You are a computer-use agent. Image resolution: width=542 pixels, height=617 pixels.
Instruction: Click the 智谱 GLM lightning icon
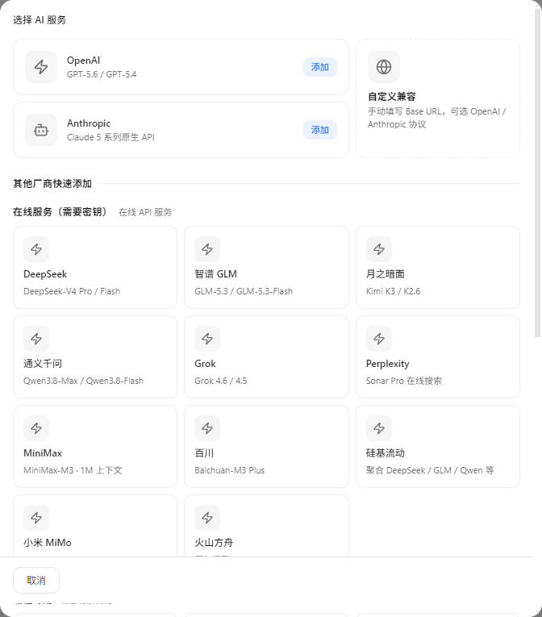coord(207,249)
